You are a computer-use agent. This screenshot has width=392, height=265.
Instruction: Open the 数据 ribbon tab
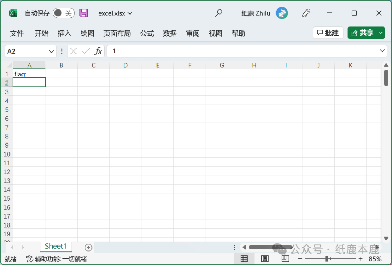click(x=170, y=33)
